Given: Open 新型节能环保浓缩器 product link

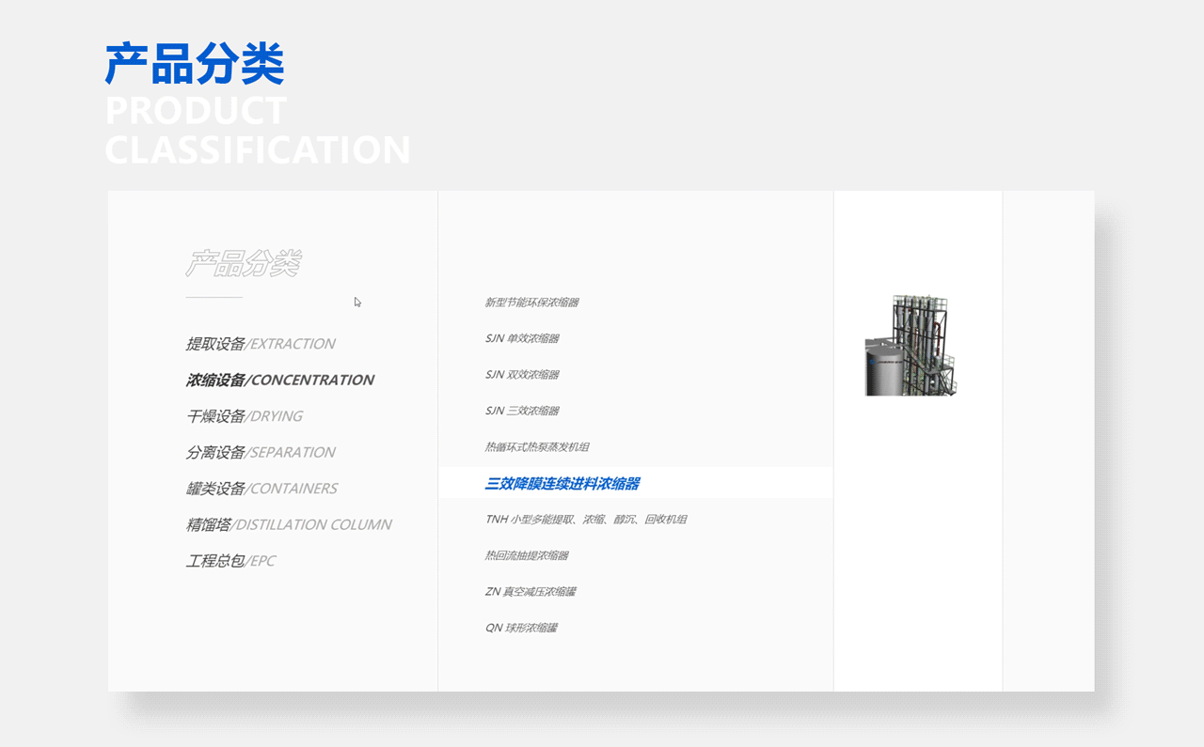Looking at the screenshot, I should click(x=531, y=303).
